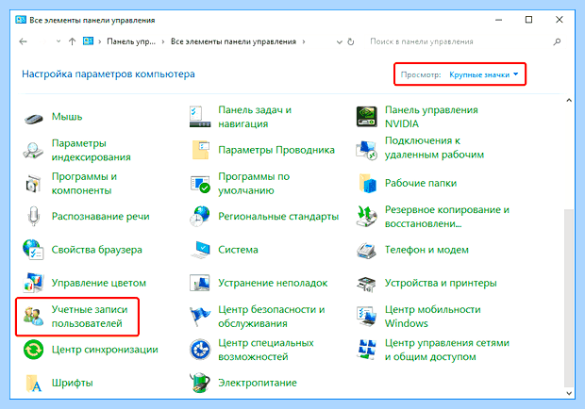Open Устройства и принтеры icon
585x409 pixels.
pos(366,285)
